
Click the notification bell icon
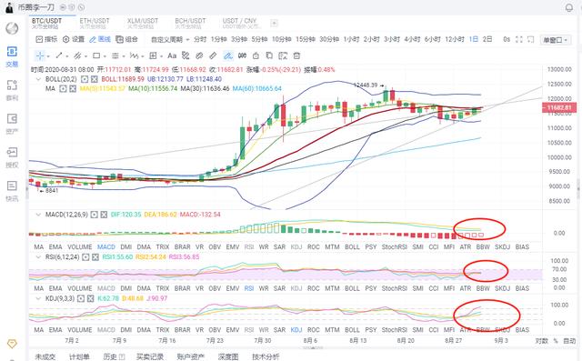point(569,7)
